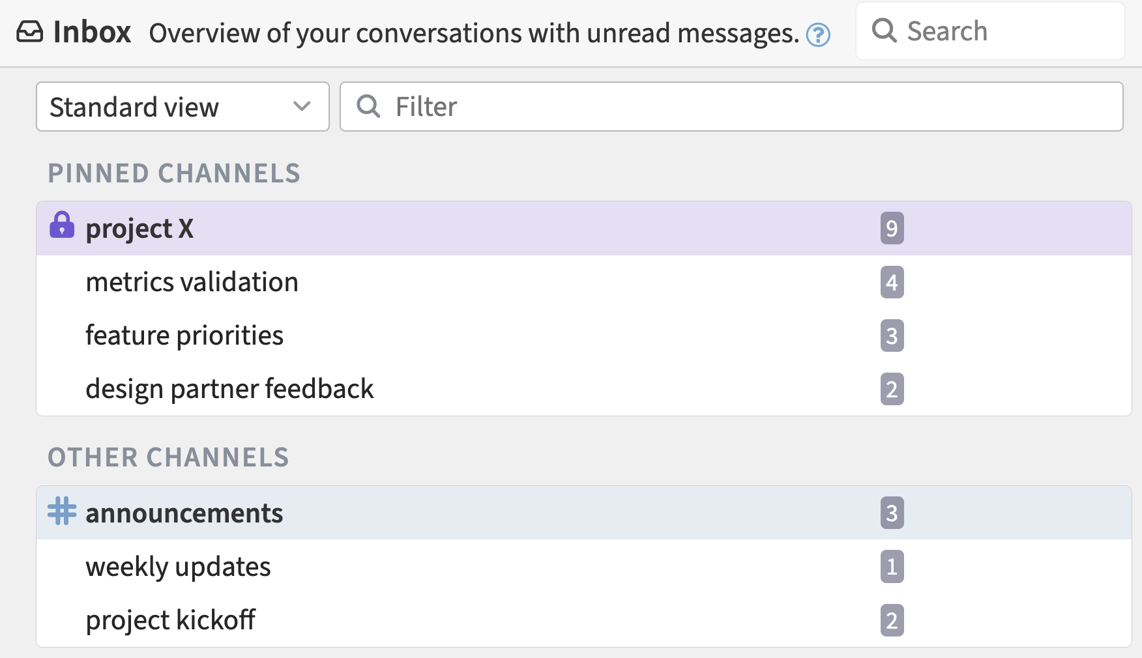The height and width of the screenshot is (658, 1142).
Task: Click the lock icon beside project X
Action: [x=62, y=227]
